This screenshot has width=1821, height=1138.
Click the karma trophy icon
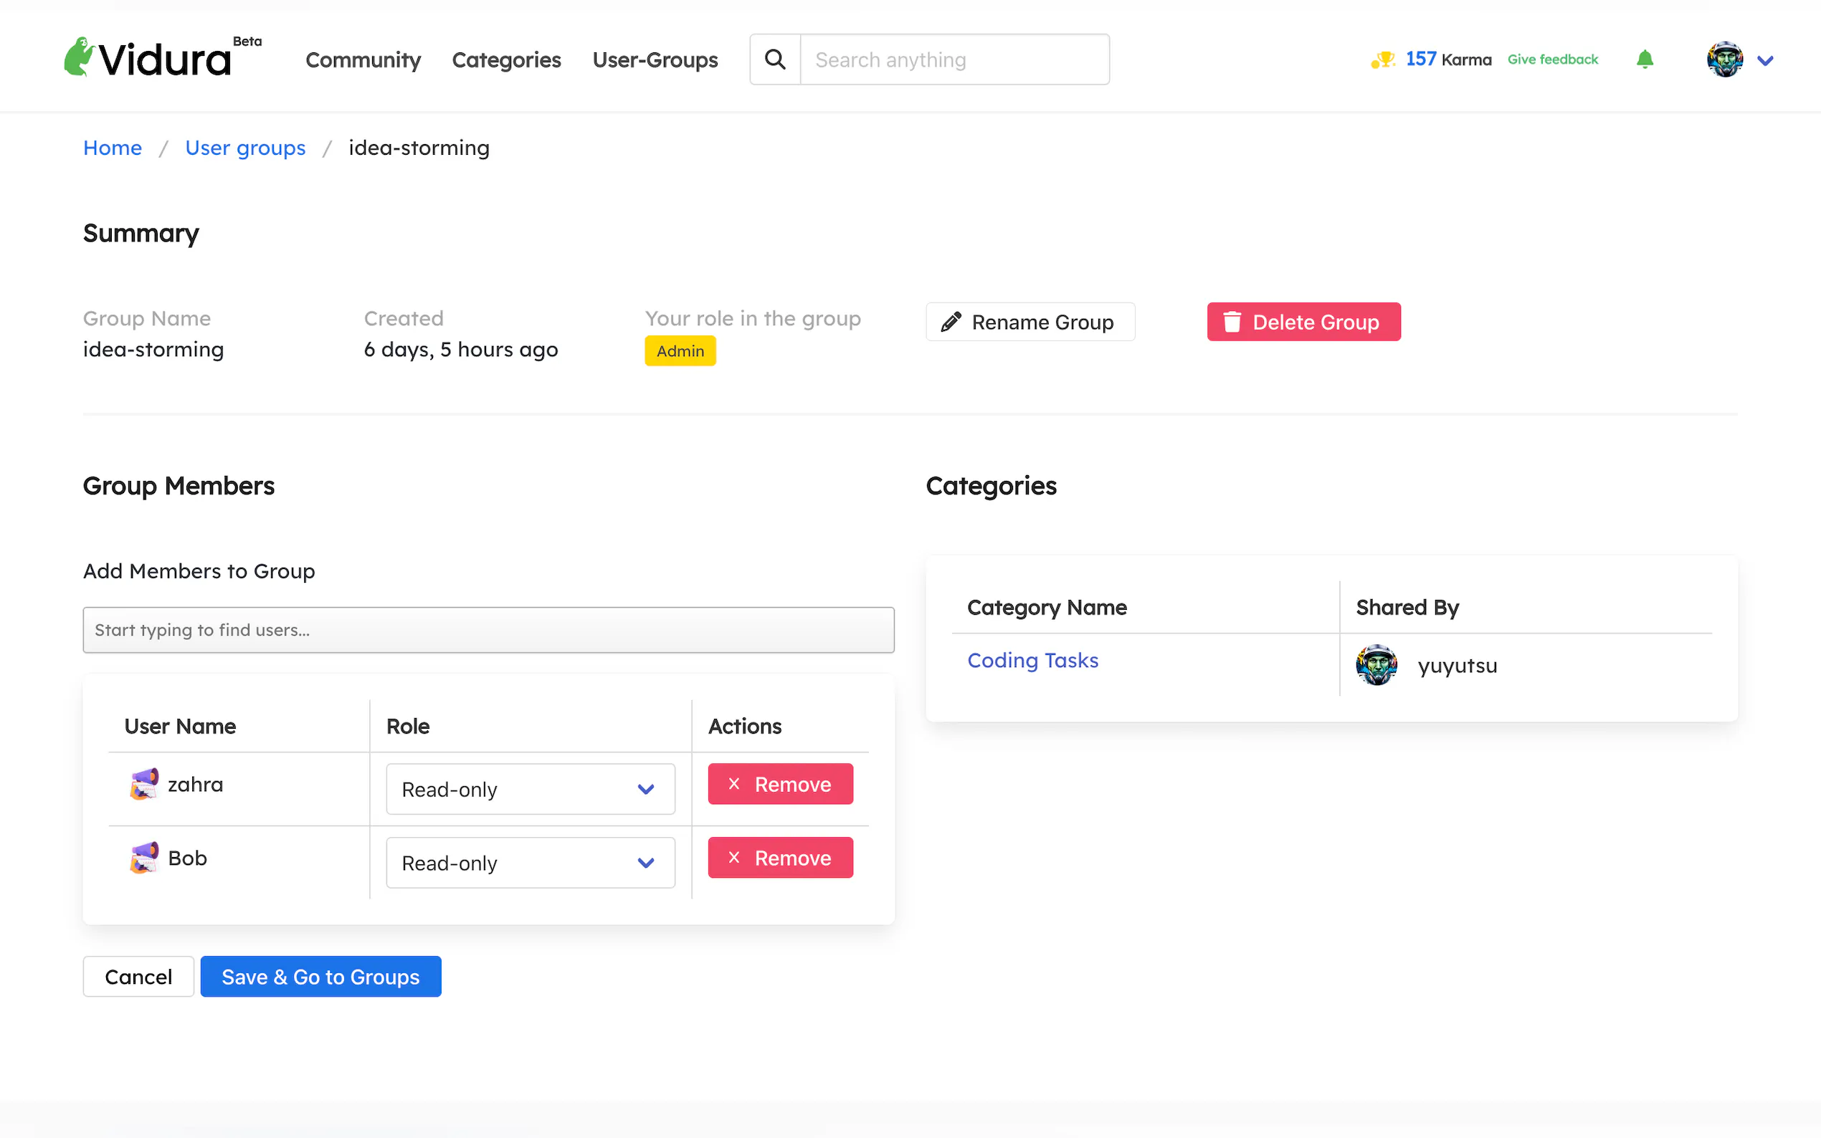(1382, 59)
